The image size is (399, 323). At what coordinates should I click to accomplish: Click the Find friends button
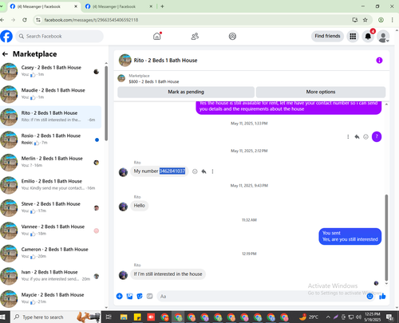coord(327,36)
